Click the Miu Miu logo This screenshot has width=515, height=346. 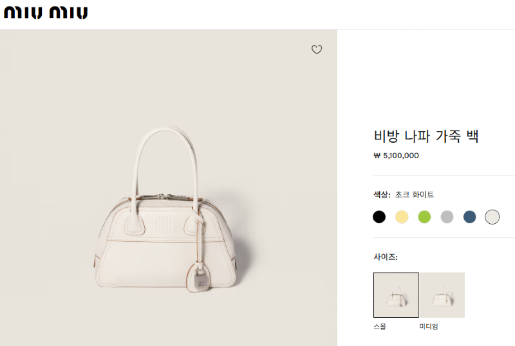pyautogui.click(x=46, y=12)
